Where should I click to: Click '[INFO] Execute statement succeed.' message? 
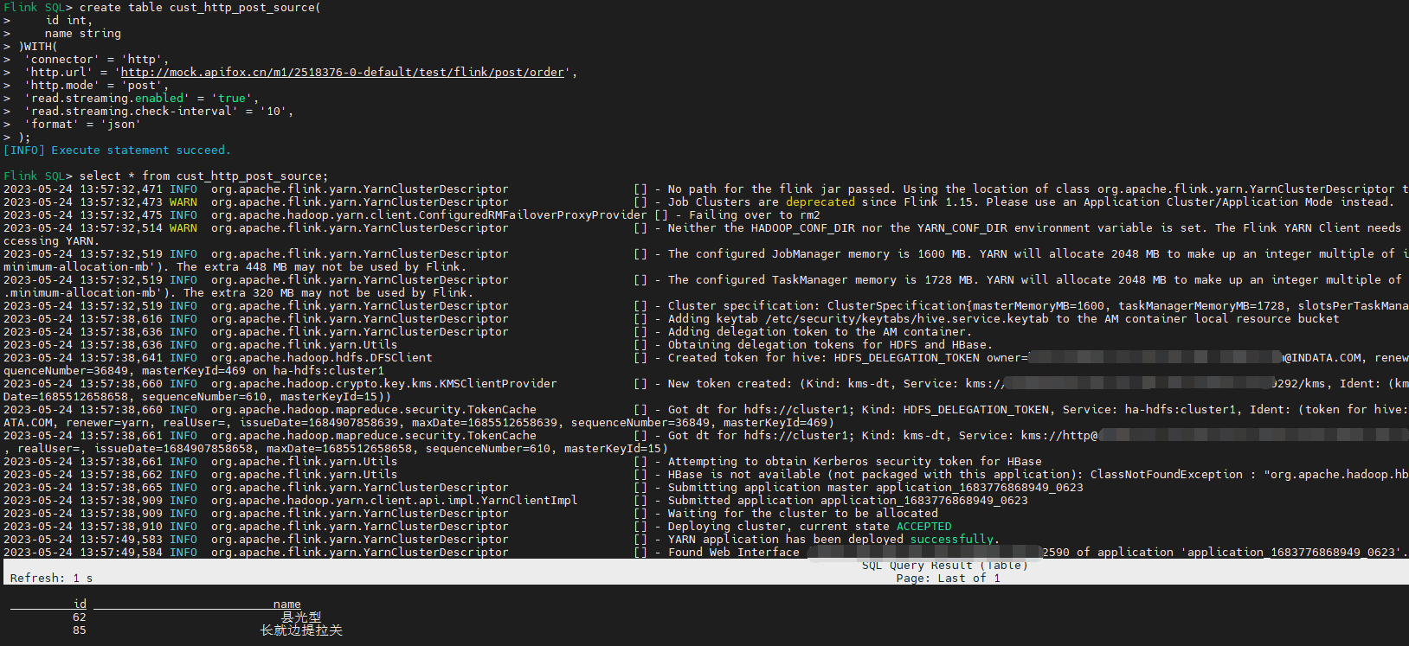tap(117, 150)
